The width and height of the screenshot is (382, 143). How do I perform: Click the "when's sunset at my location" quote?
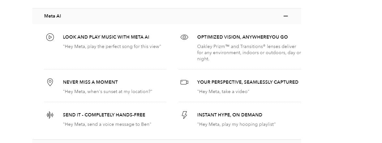pyautogui.click(x=108, y=92)
